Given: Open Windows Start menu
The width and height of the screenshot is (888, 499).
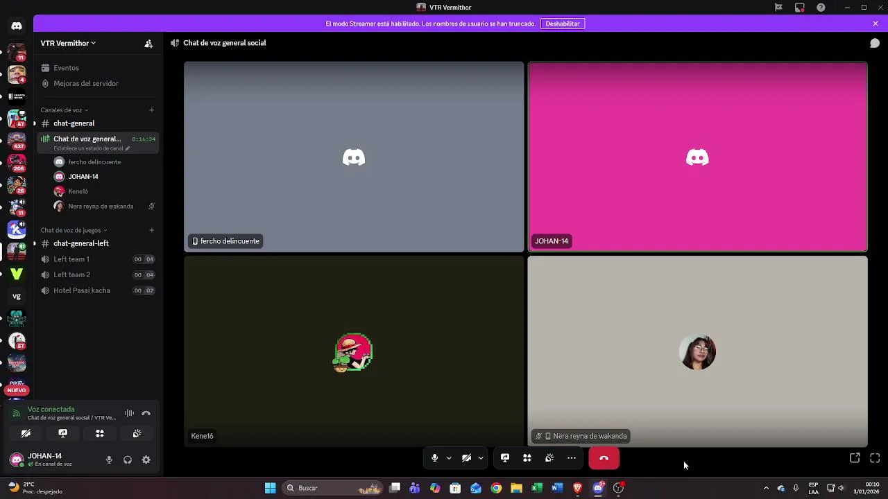Looking at the screenshot, I should point(270,488).
